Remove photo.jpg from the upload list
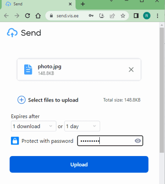Screen dimensions: 165x184 point(131,70)
